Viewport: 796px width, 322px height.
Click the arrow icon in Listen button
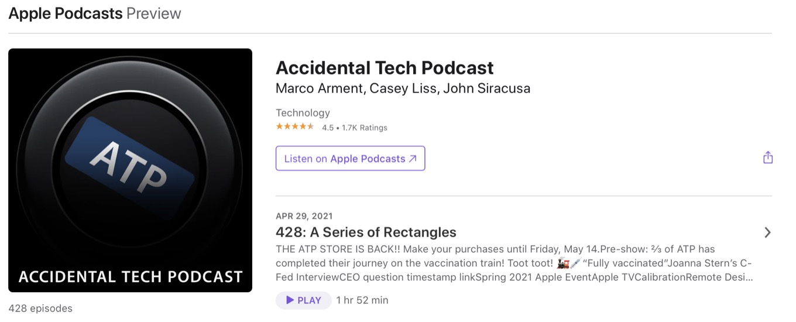point(413,159)
